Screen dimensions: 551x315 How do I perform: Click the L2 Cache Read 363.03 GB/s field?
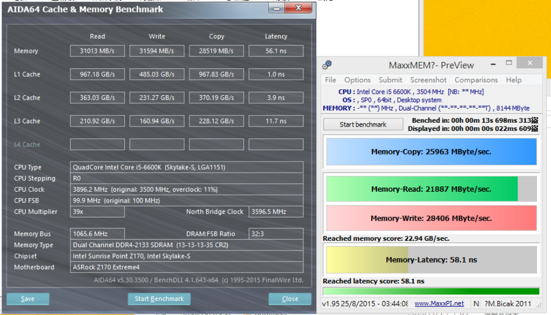click(97, 98)
